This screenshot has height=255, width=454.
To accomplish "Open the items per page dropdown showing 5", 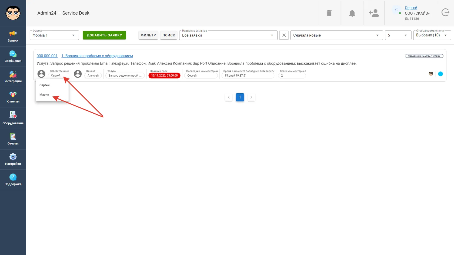I will 398,35.
